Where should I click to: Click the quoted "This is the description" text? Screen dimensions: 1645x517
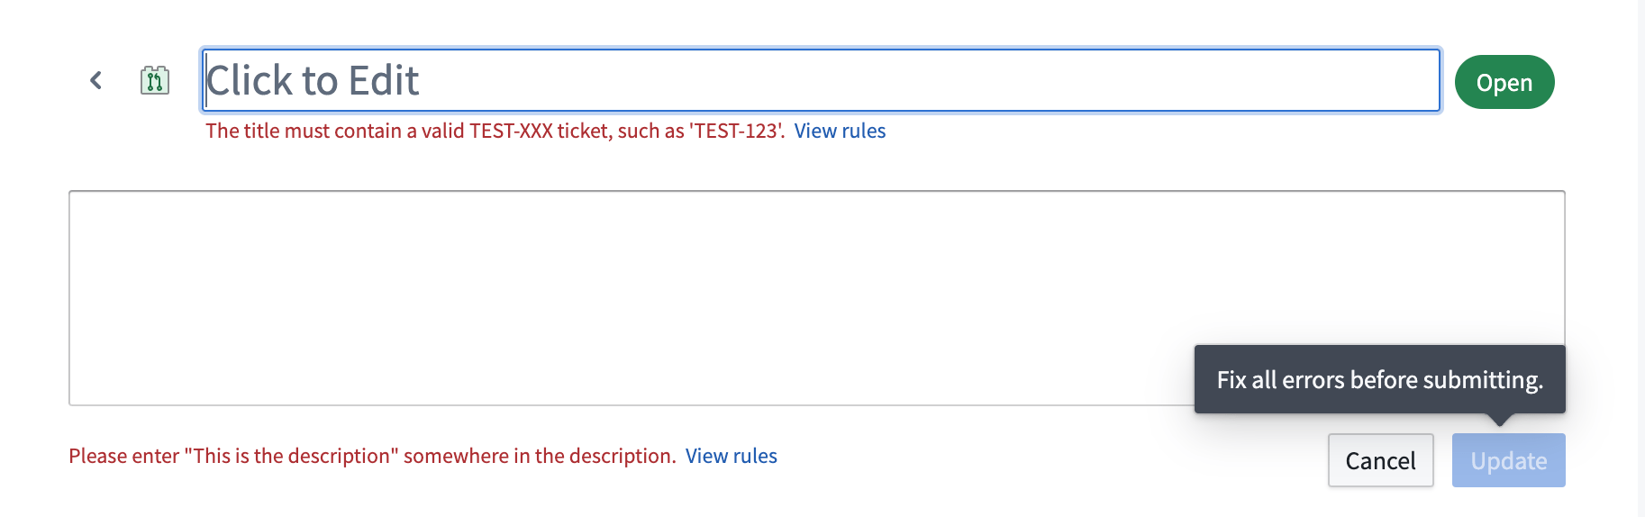pyautogui.click(x=291, y=456)
